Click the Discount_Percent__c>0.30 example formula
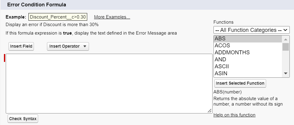 pos(58,17)
